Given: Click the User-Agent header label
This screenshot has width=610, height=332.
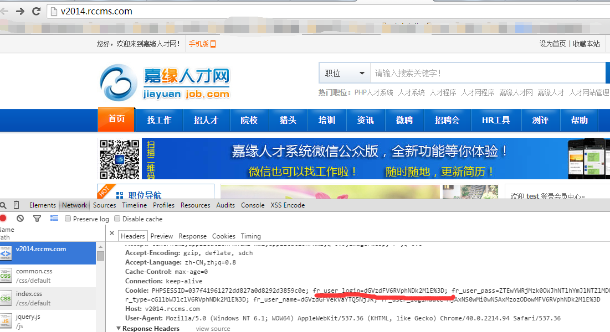Looking at the screenshot, I should pos(145,318).
